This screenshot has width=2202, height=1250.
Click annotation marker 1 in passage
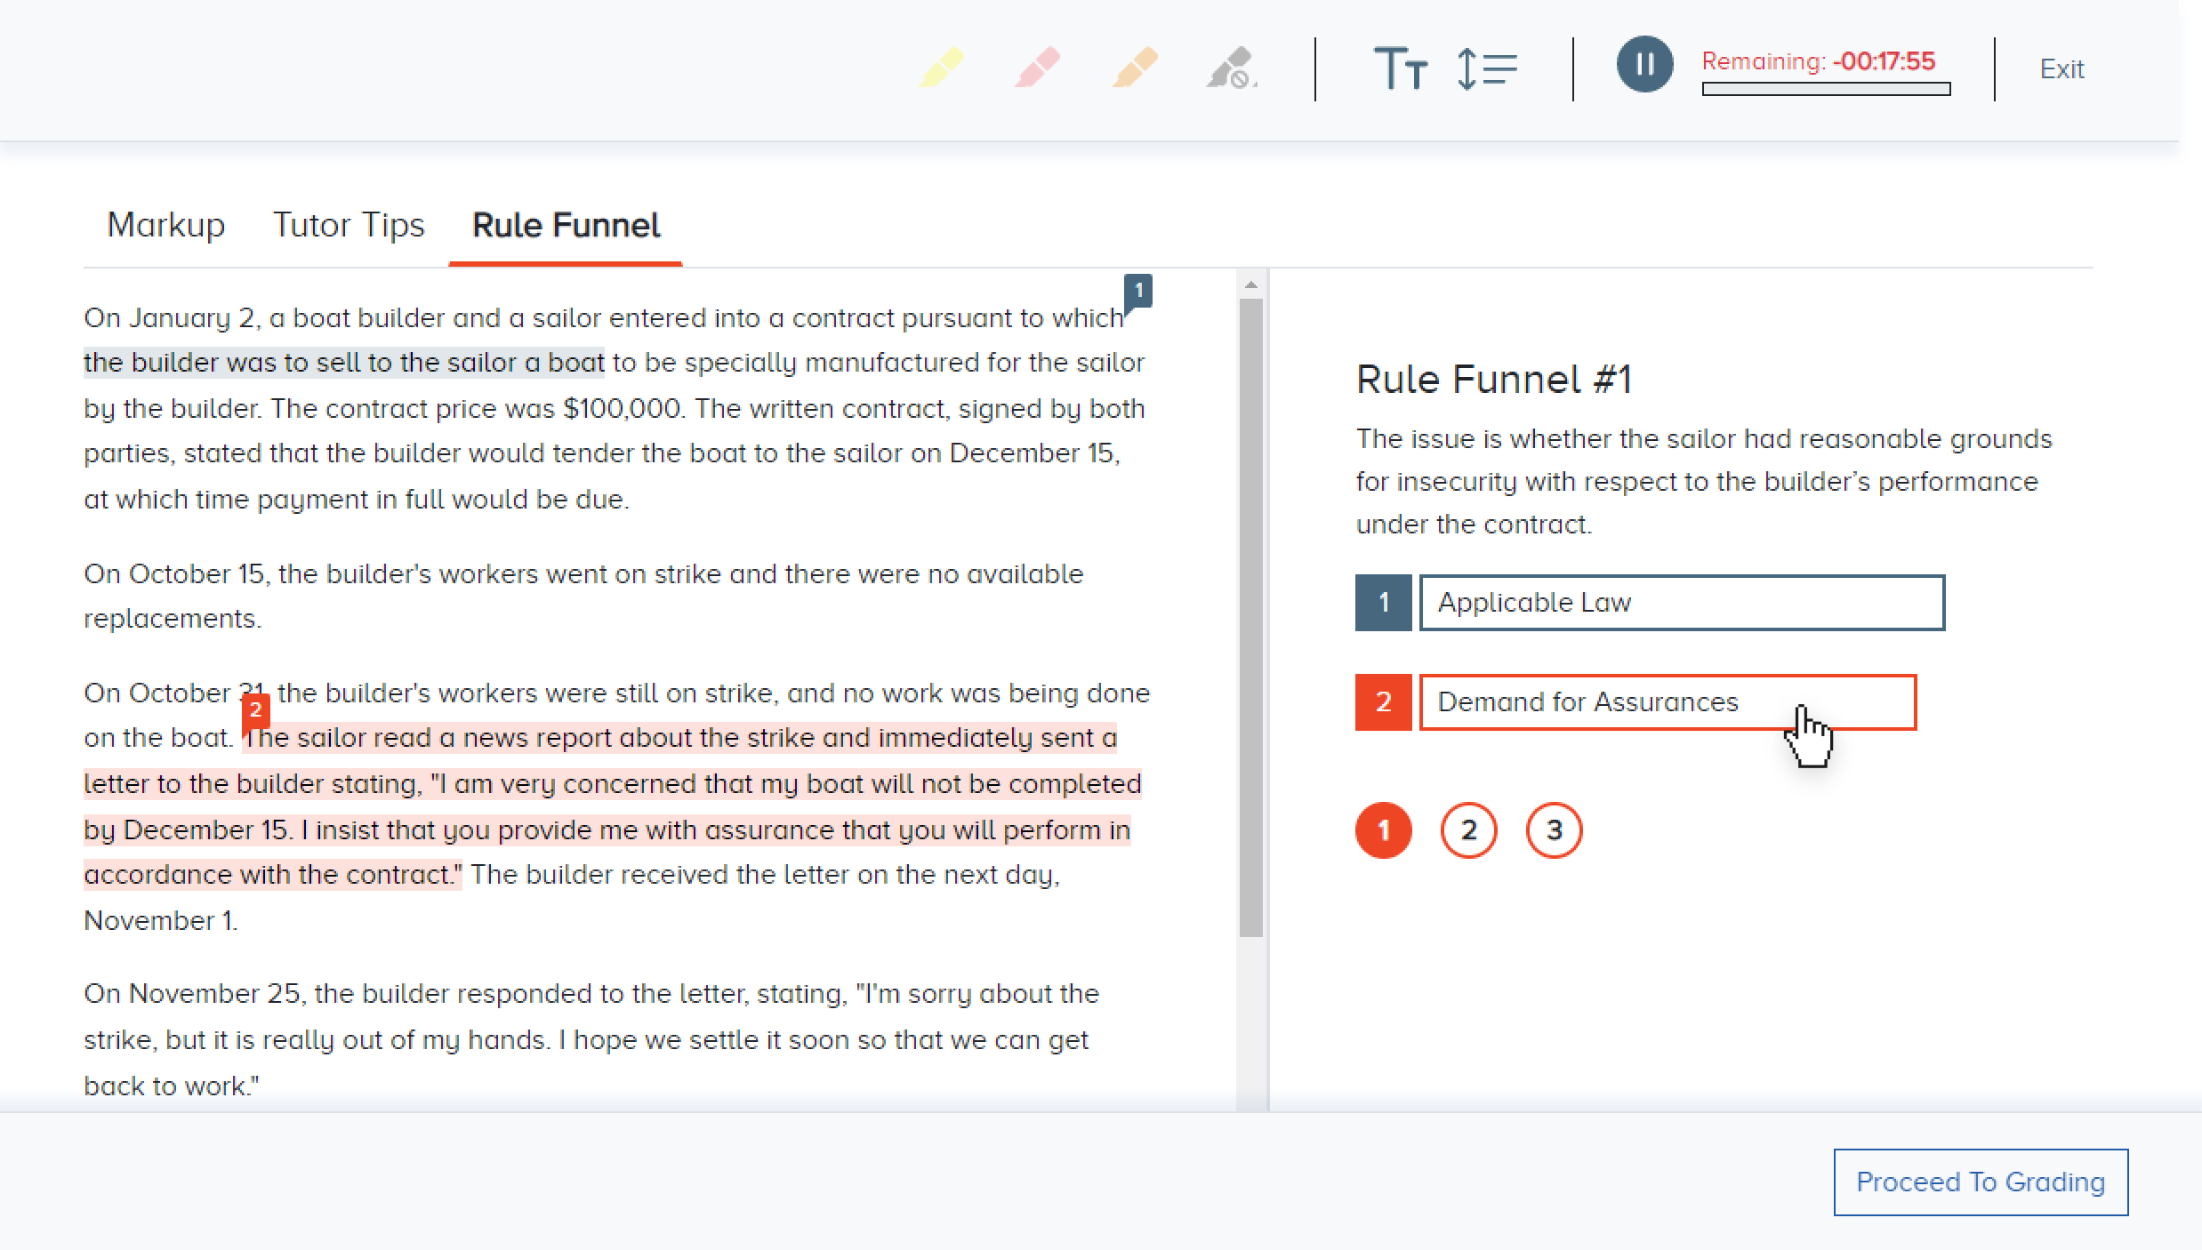pos(1138,292)
